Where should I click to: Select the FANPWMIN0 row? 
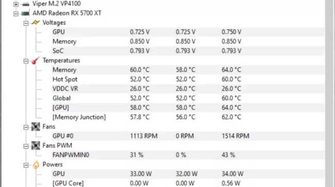pyautogui.click(x=188, y=155)
